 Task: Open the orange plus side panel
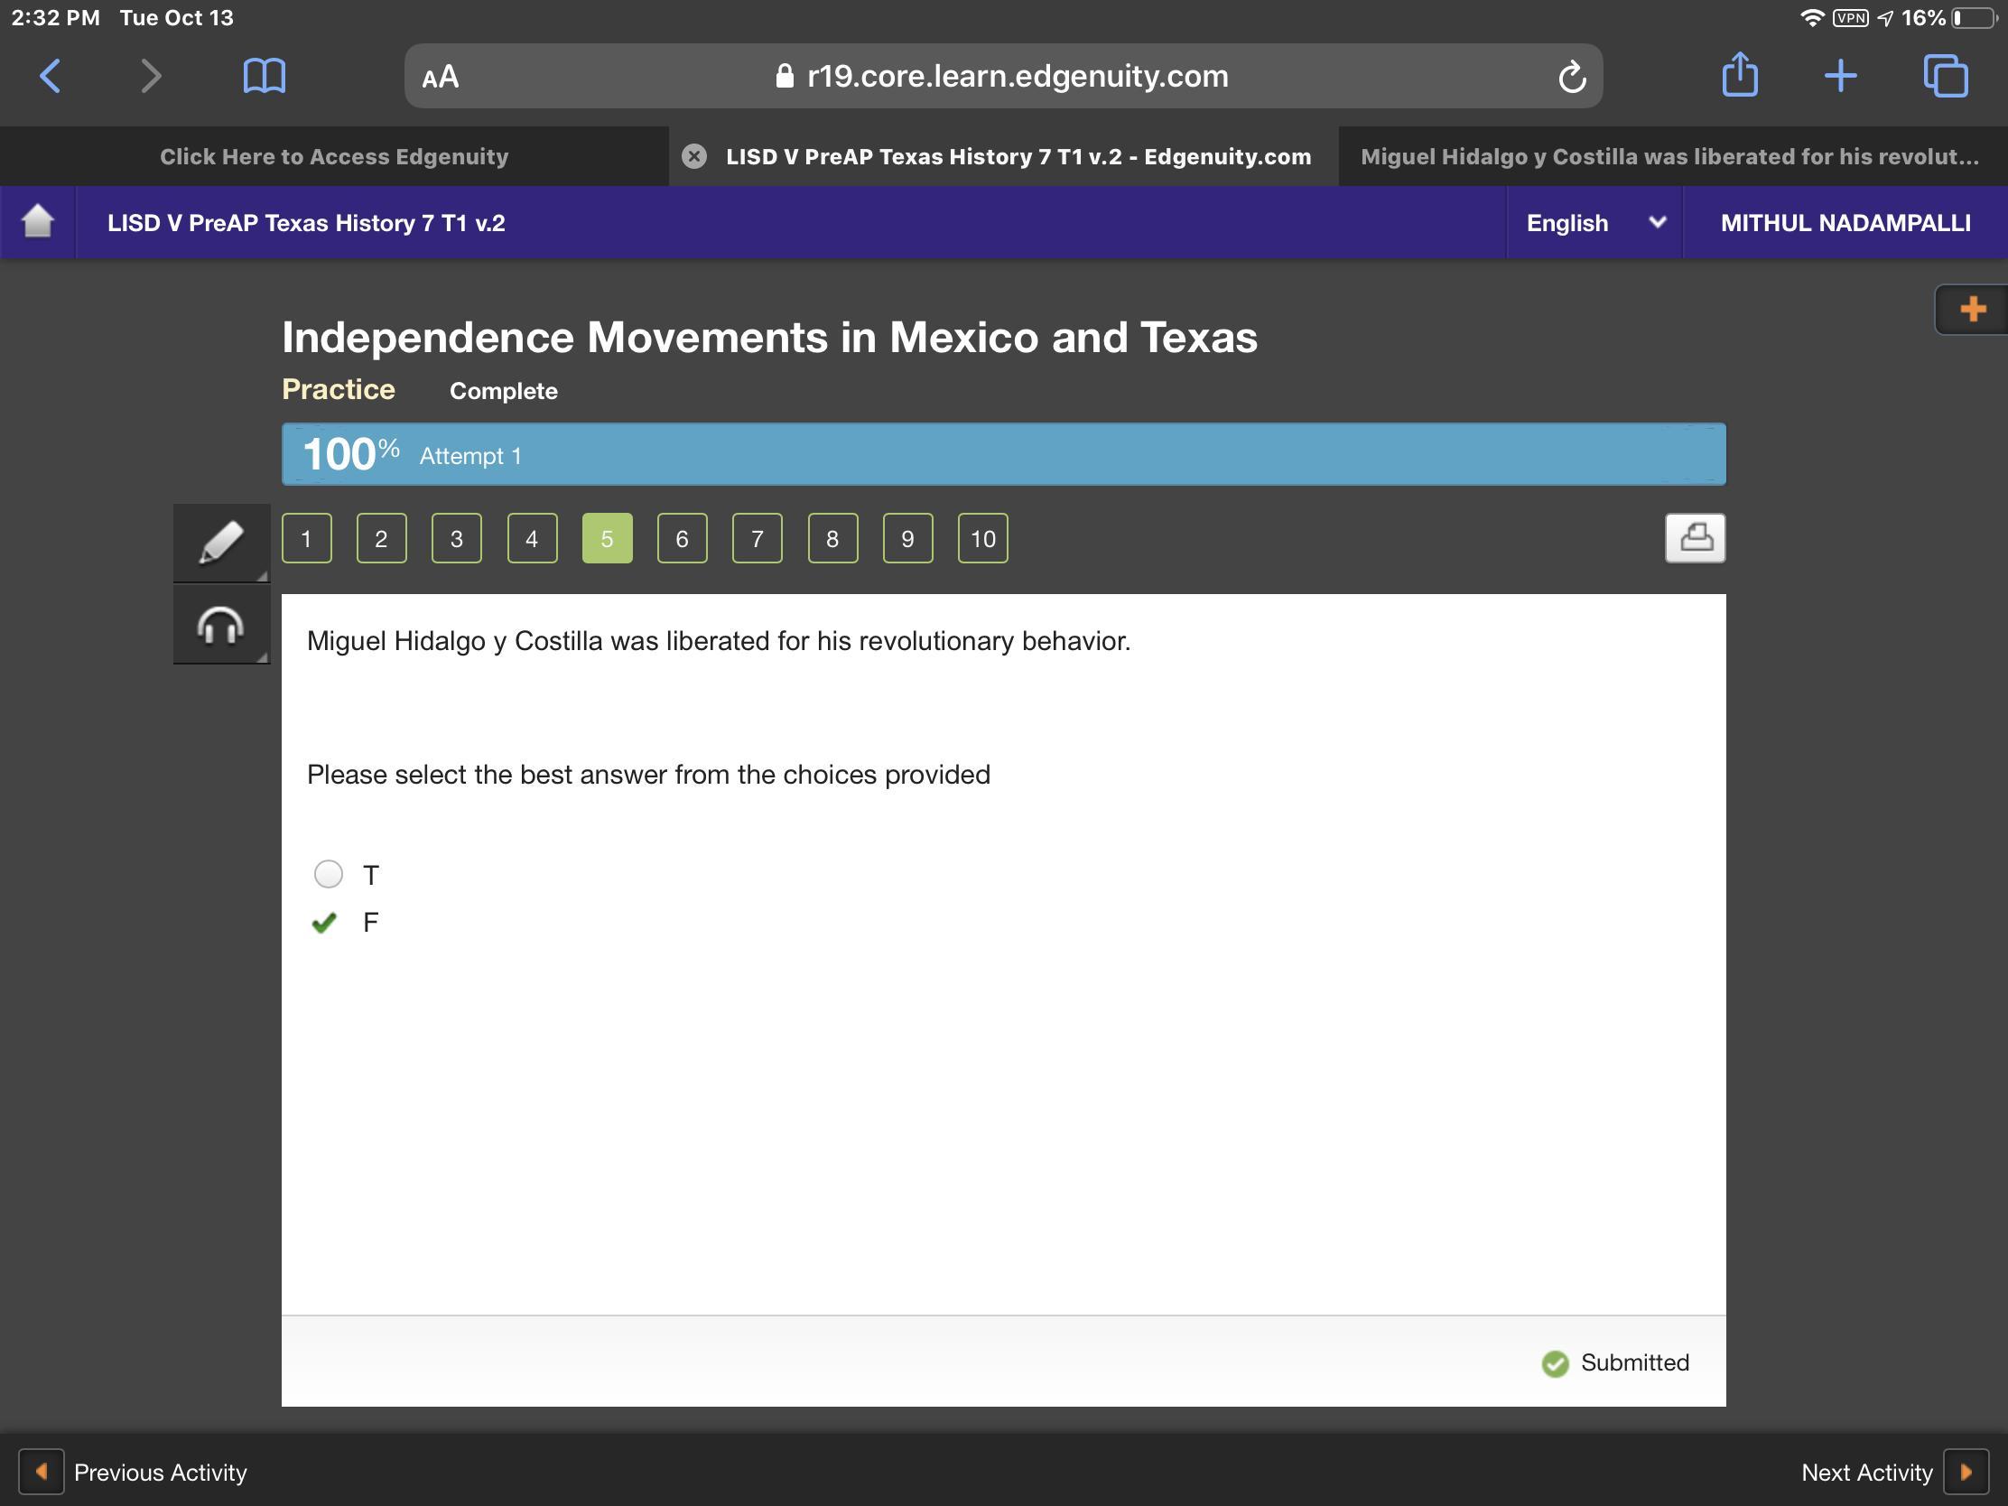1971,310
